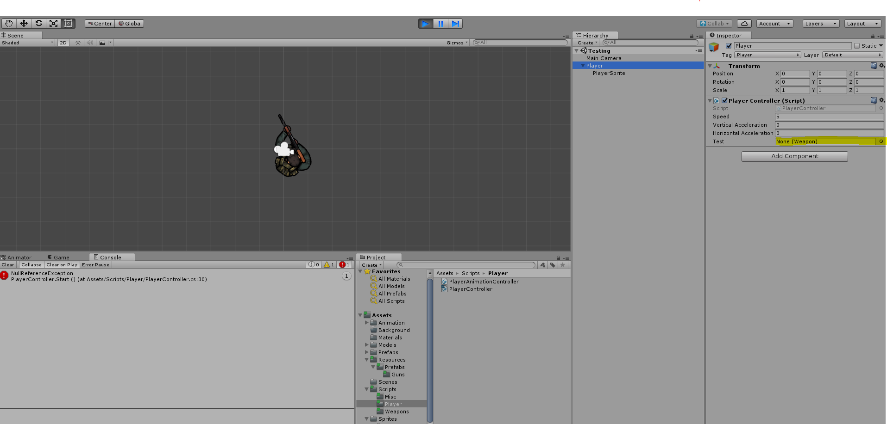
Task: Select the Weapons folder
Action: pyautogui.click(x=396, y=412)
